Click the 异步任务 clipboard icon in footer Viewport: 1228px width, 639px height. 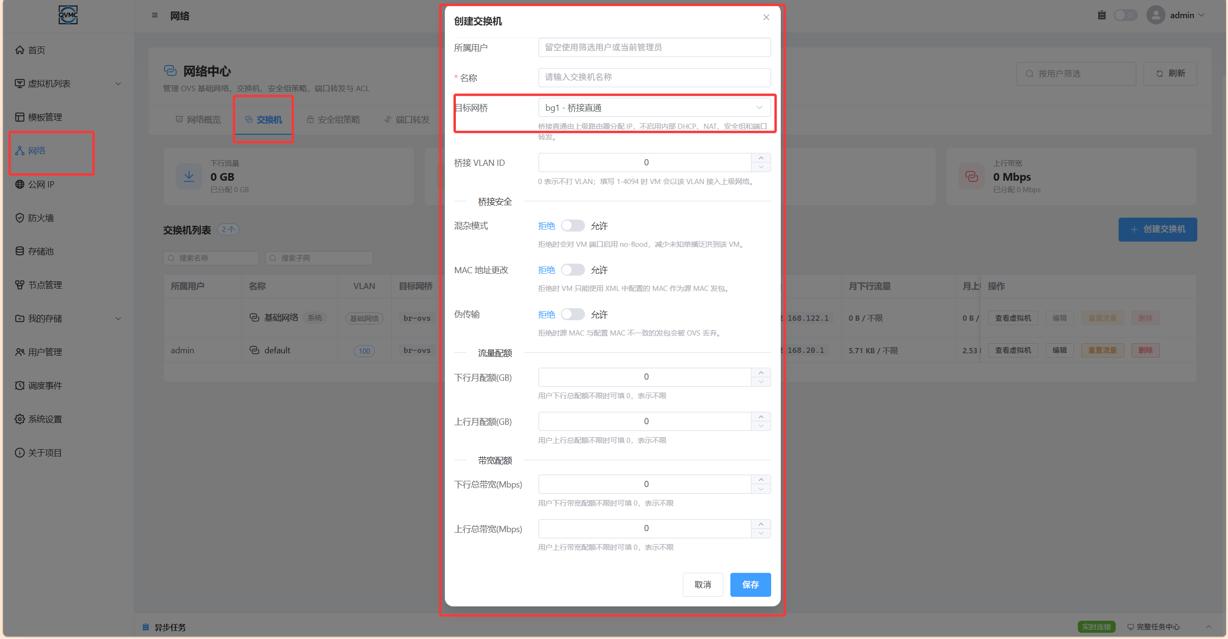pos(146,627)
